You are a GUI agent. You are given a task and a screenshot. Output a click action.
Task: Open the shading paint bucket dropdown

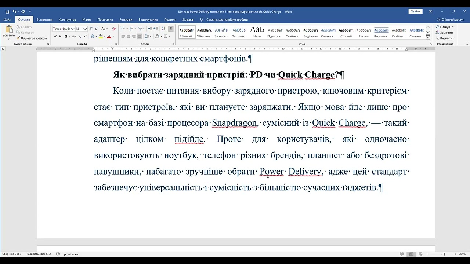pyautogui.click(x=162, y=36)
